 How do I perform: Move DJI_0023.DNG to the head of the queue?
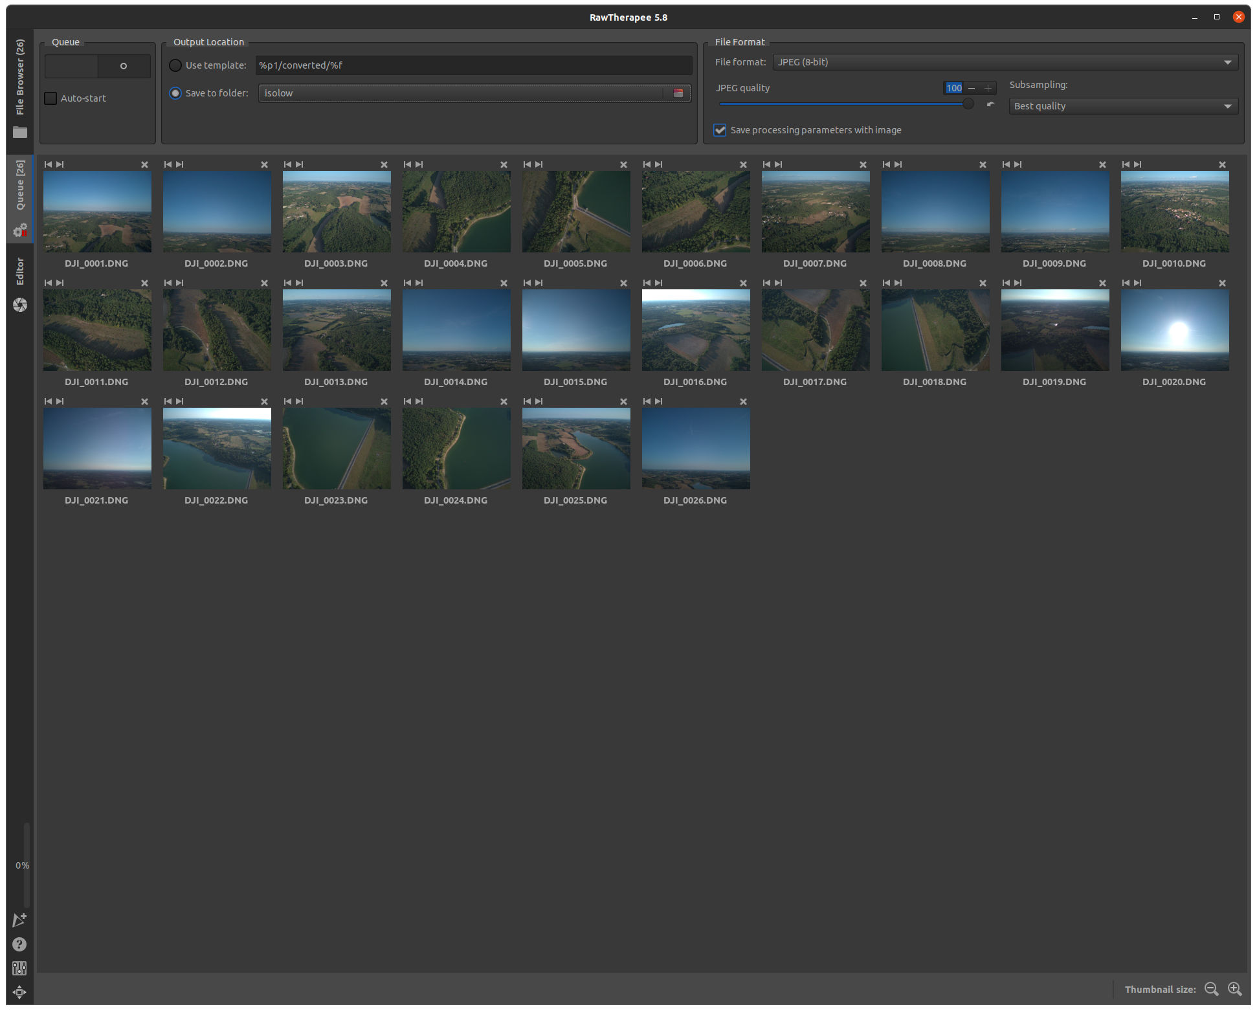tap(287, 401)
